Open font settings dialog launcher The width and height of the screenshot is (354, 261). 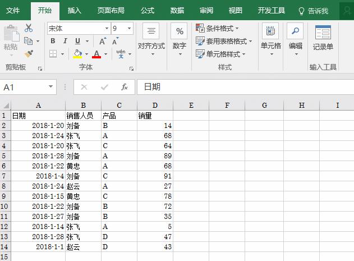point(131,68)
